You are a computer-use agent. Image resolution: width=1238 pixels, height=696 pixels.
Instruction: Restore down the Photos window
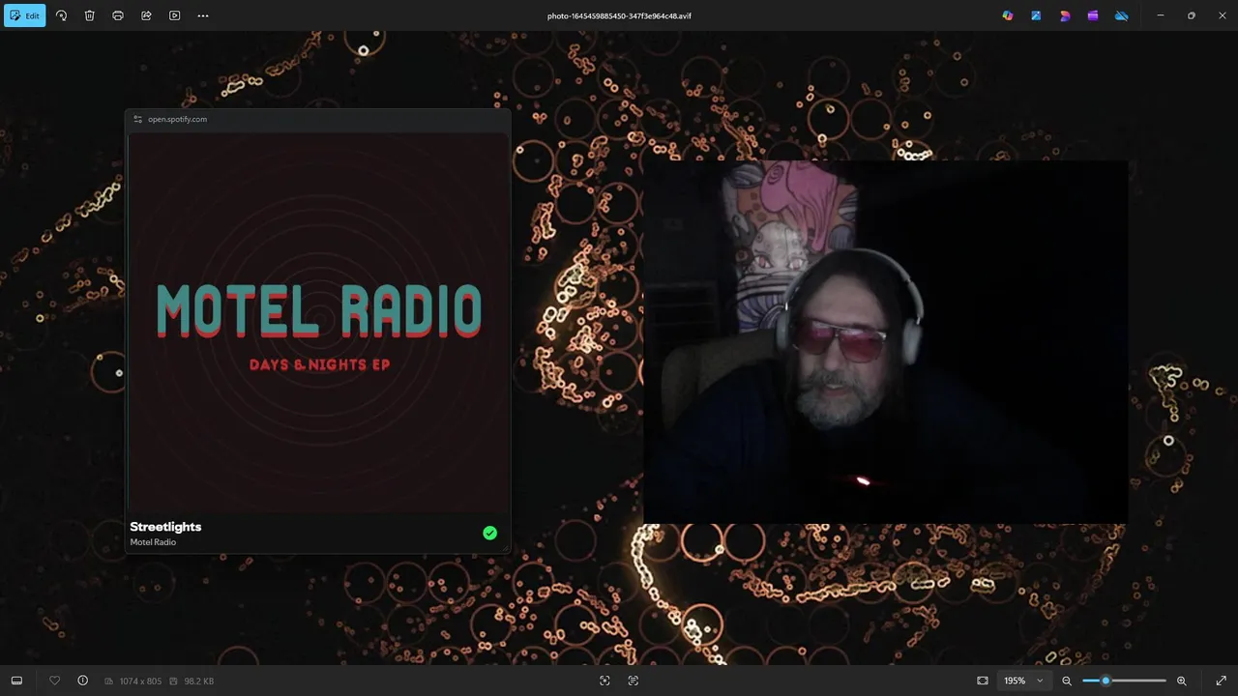tap(1192, 15)
